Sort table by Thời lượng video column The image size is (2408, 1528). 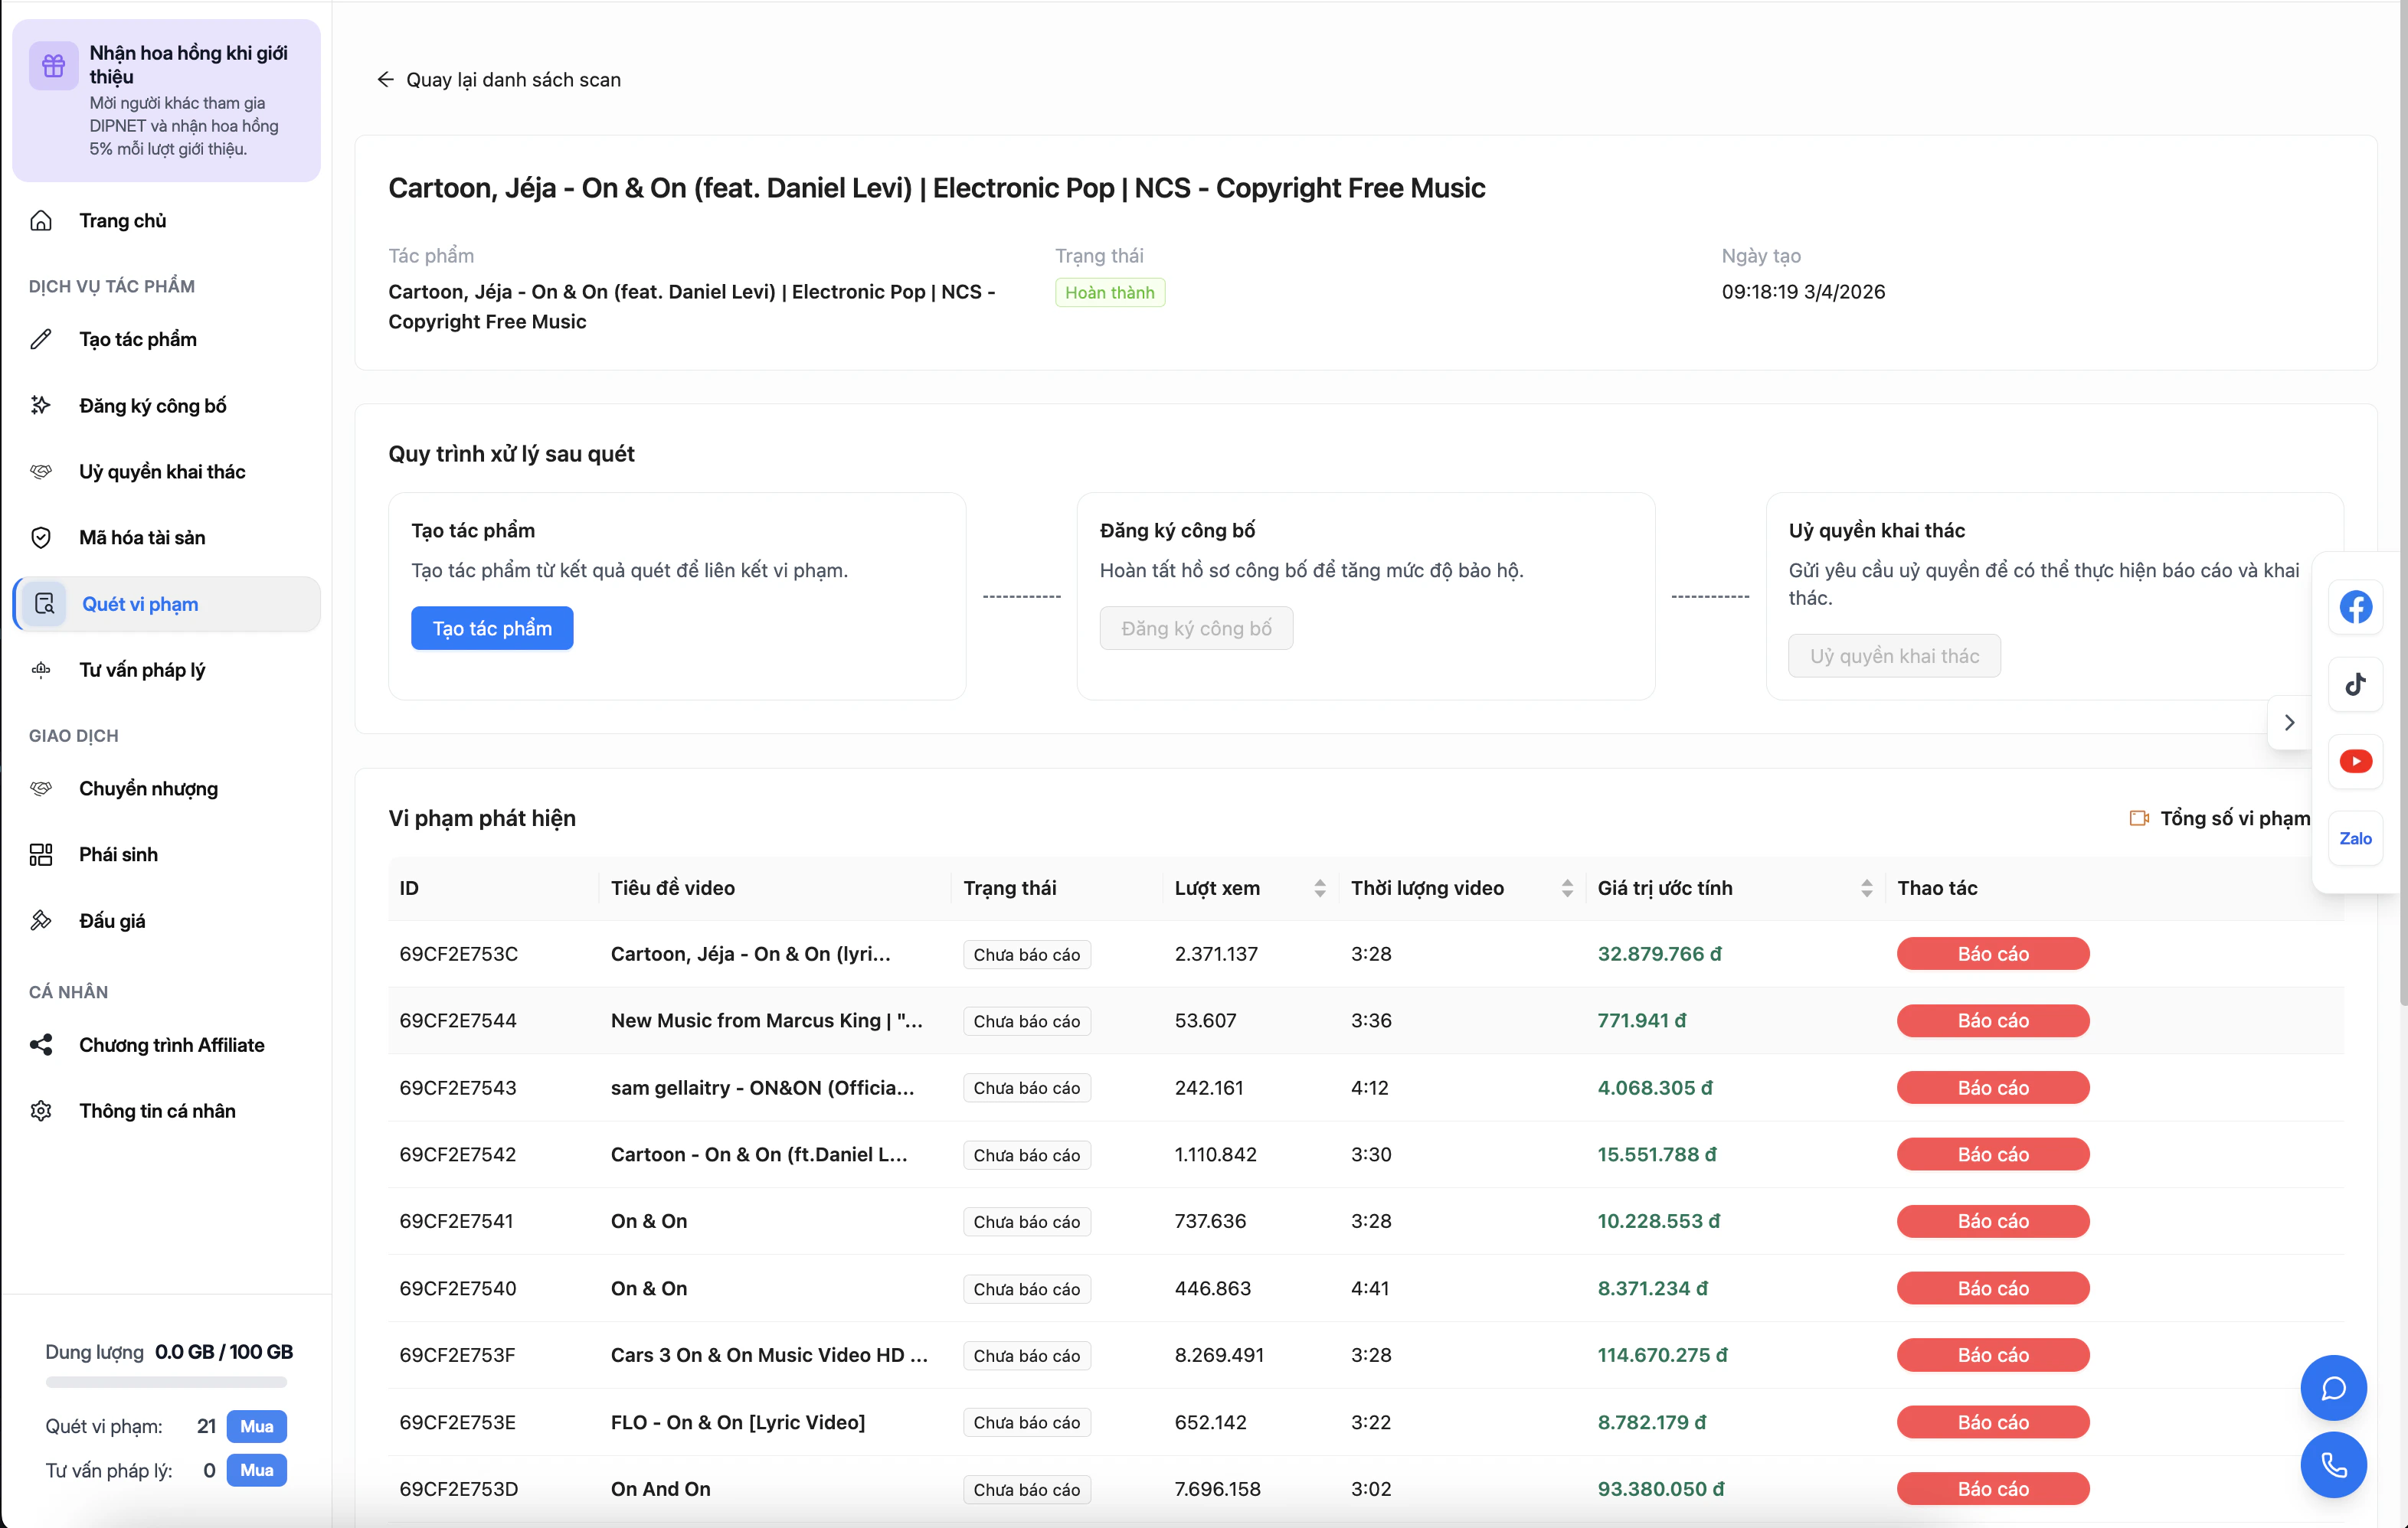1567,889
